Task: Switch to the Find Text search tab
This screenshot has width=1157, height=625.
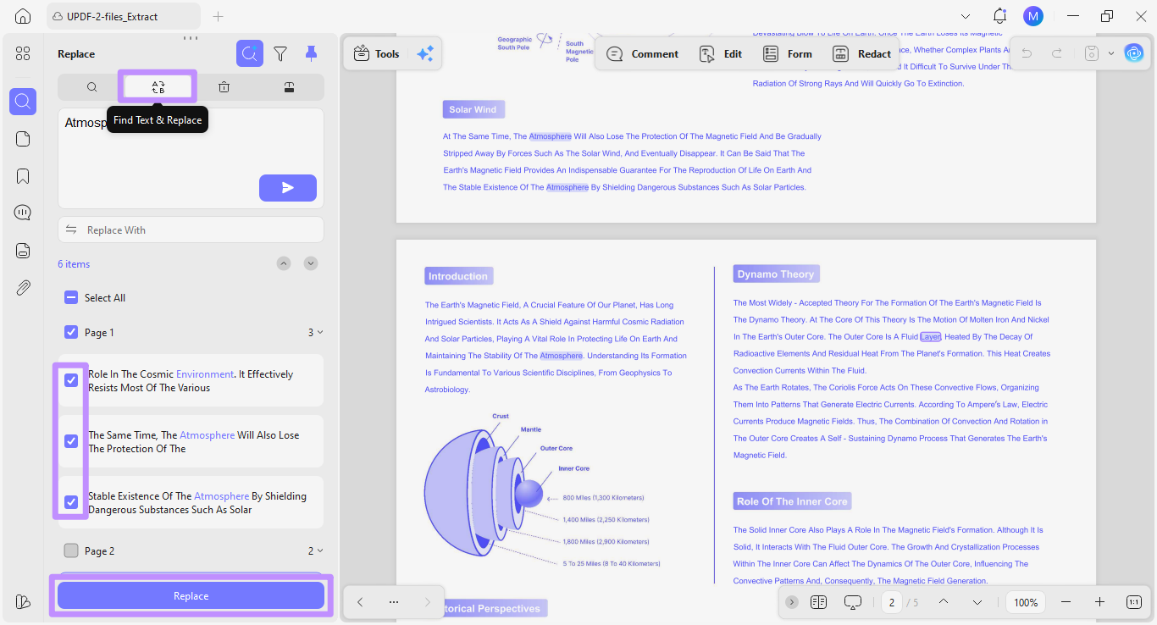Action: coord(91,87)
